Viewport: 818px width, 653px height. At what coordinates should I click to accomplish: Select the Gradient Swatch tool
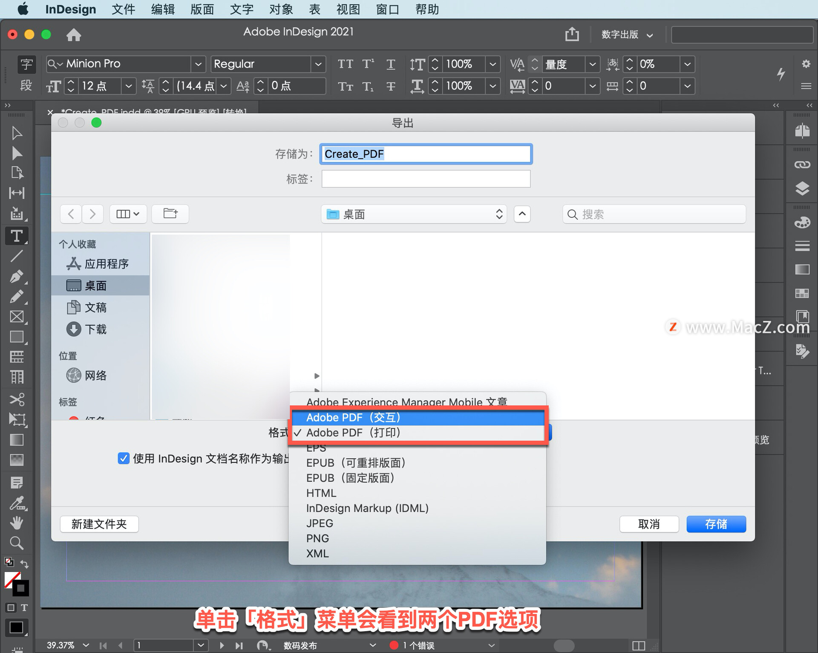pyautogui.click(x=17, y=439)
